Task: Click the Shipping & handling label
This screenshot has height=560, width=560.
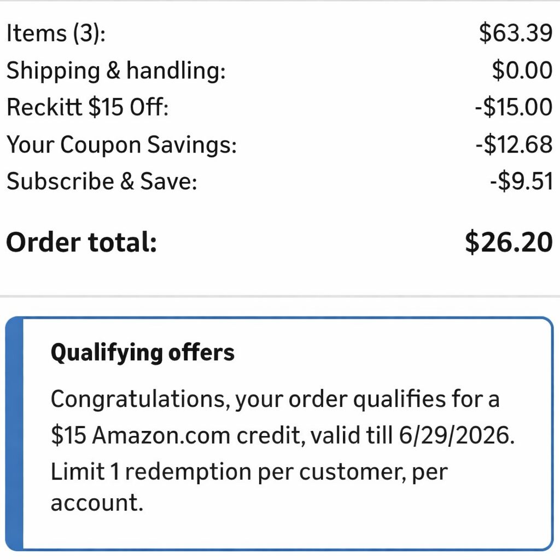Action: point(115,72)
